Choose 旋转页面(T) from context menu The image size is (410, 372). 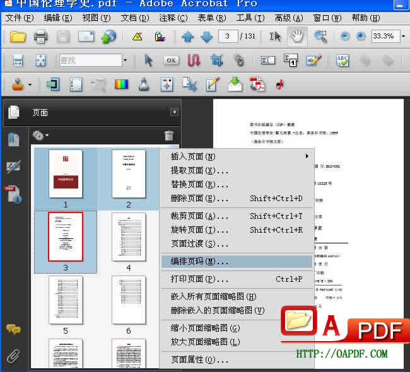pos(237,230)
